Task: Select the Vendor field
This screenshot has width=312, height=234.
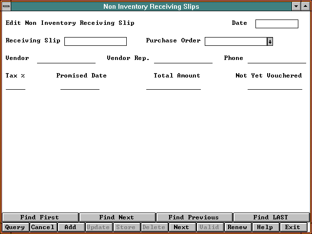Action: click(x=66, y=59)
